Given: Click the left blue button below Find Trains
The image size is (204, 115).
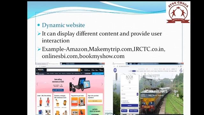Looking at the screenshot, I should pyautogui.click(x=124, y=111).
